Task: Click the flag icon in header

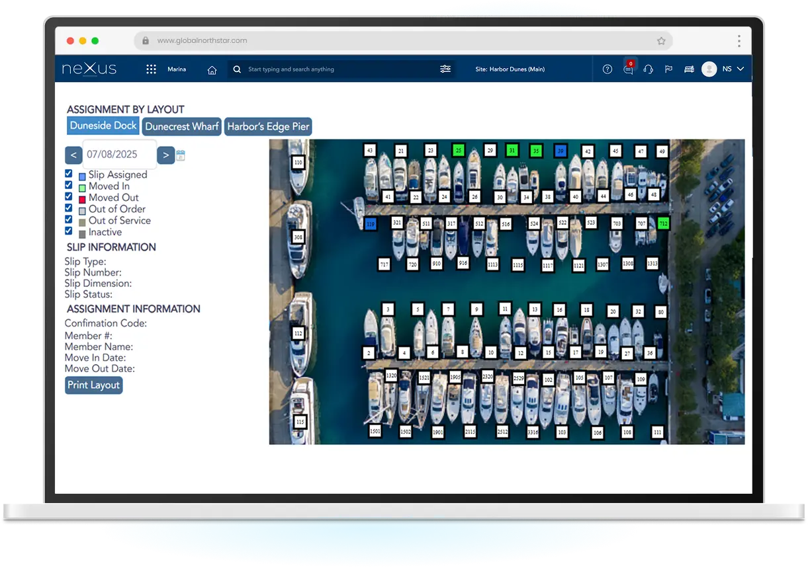Action: click(668, 69)
